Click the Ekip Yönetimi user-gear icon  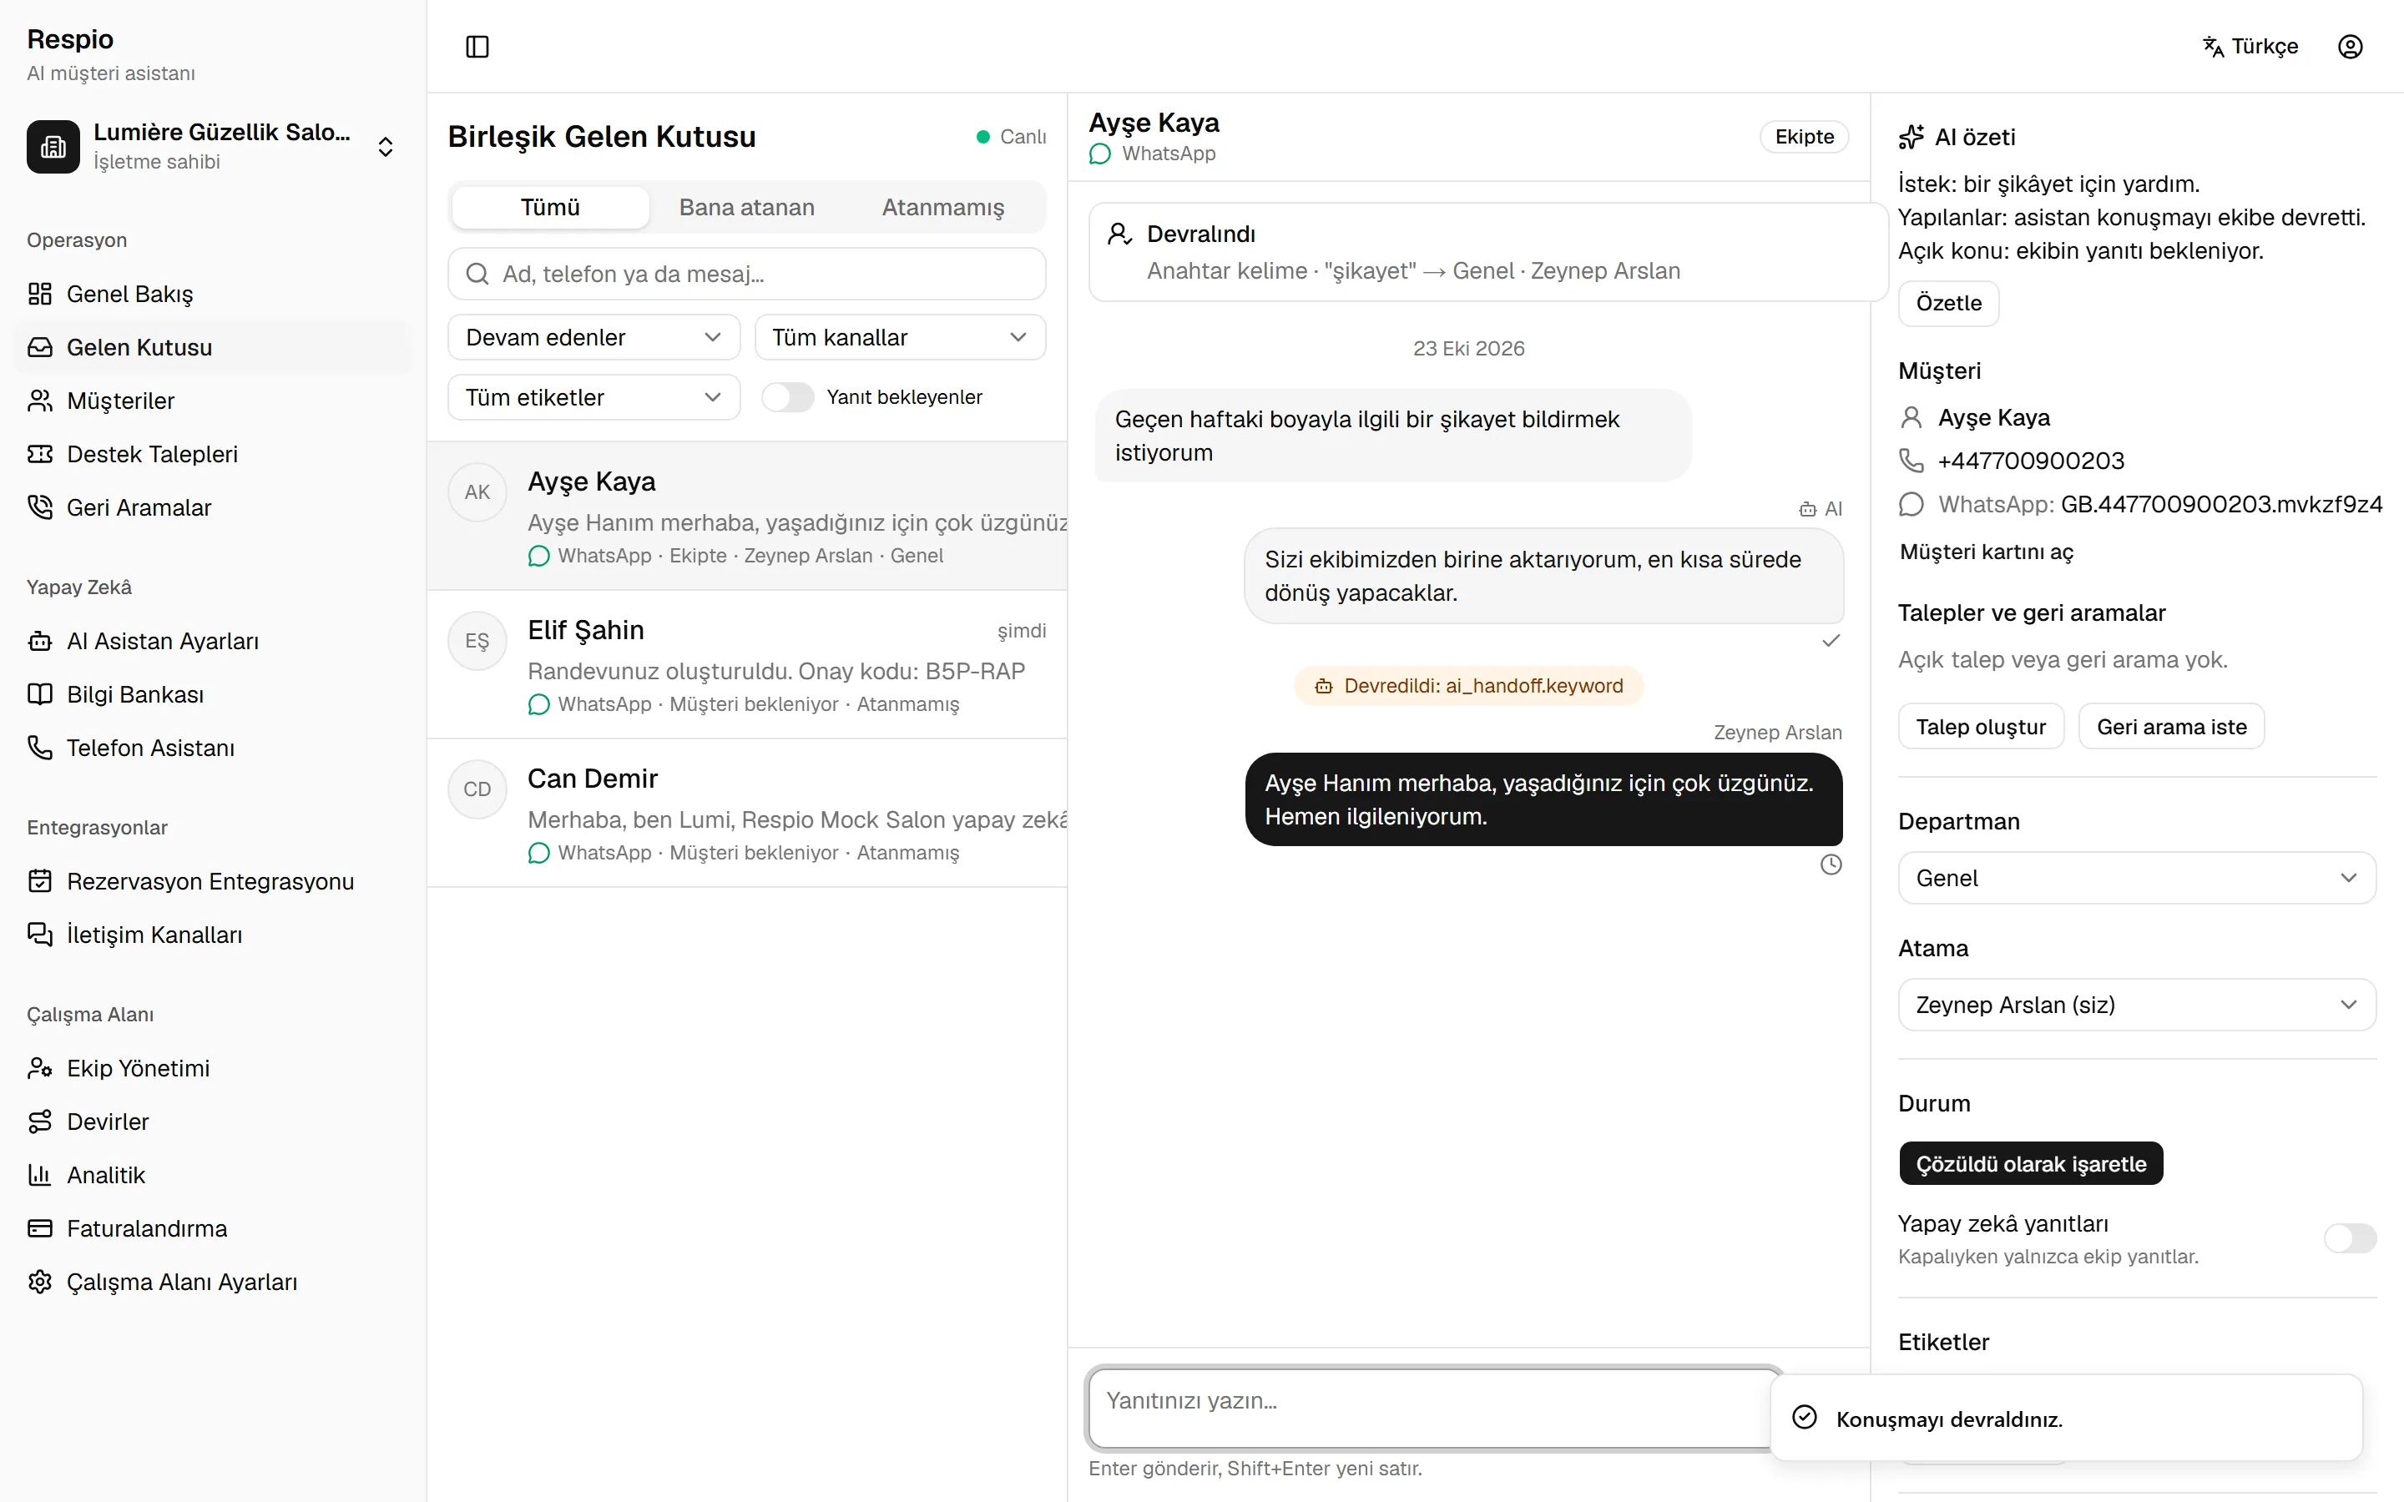coord(40,1068)
